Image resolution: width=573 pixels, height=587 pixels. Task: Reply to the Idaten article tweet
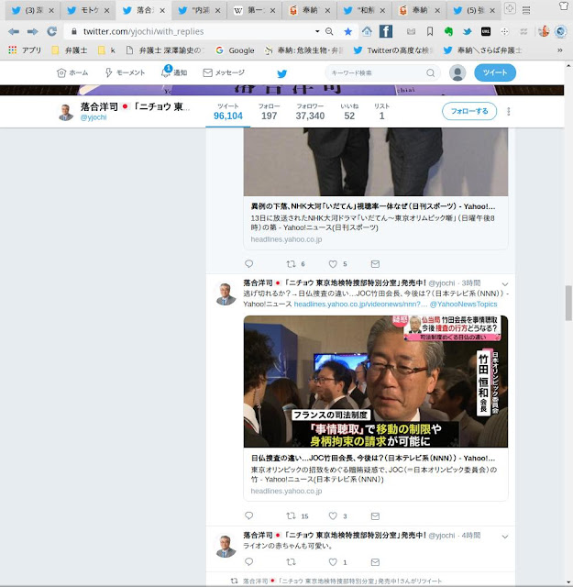click(x=248, y=263)
